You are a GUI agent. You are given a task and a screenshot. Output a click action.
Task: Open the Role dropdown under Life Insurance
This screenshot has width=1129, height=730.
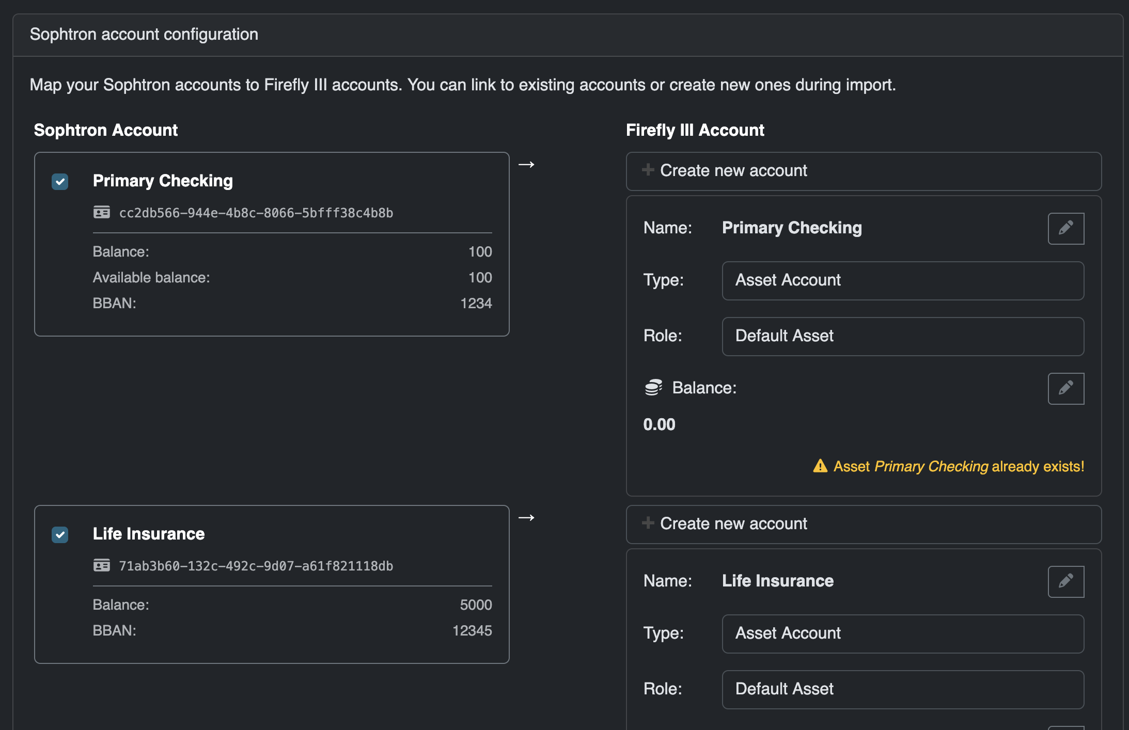(x=902, y=689)
